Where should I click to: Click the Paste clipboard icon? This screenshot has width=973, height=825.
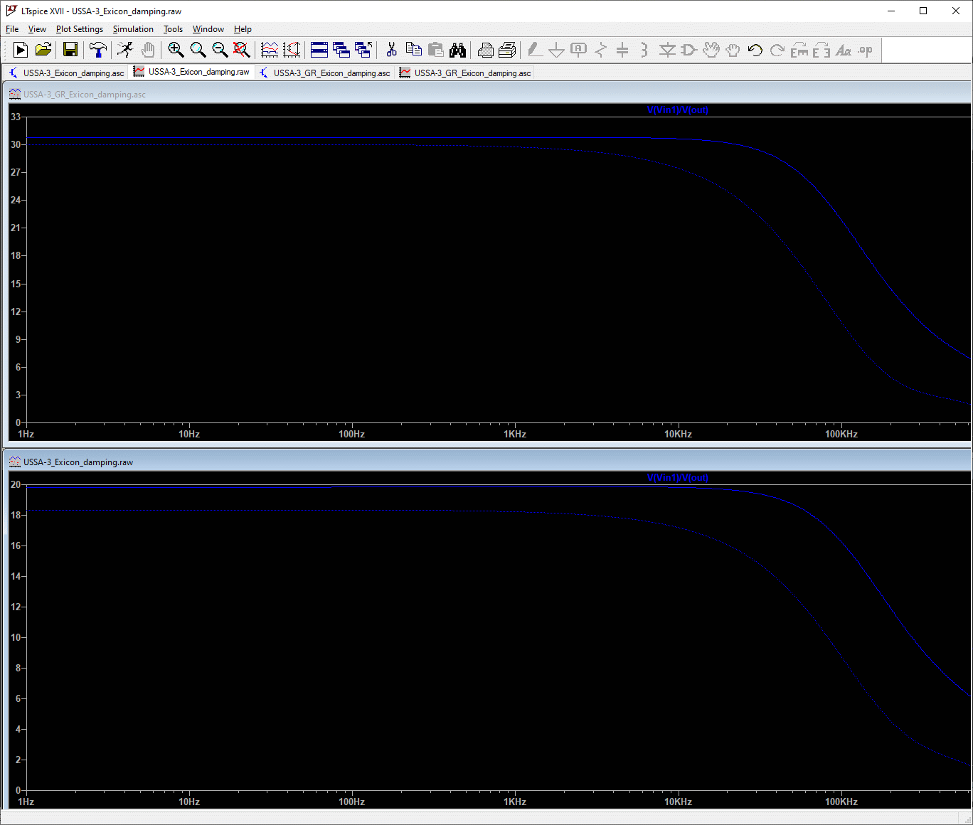(x=435, y=50)
